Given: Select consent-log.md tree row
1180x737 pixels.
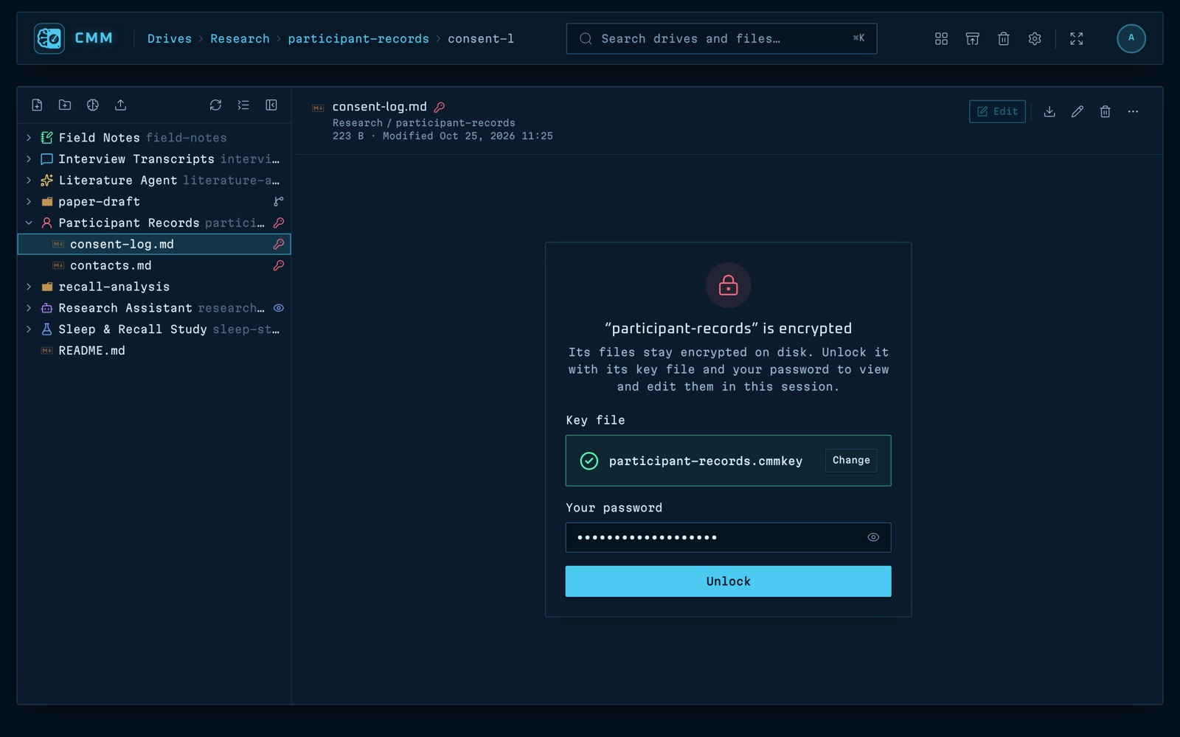Looking at the screenshot, I should click(154, 244).
